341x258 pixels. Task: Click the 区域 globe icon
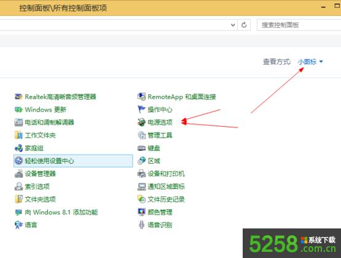[x=141, y=161]
